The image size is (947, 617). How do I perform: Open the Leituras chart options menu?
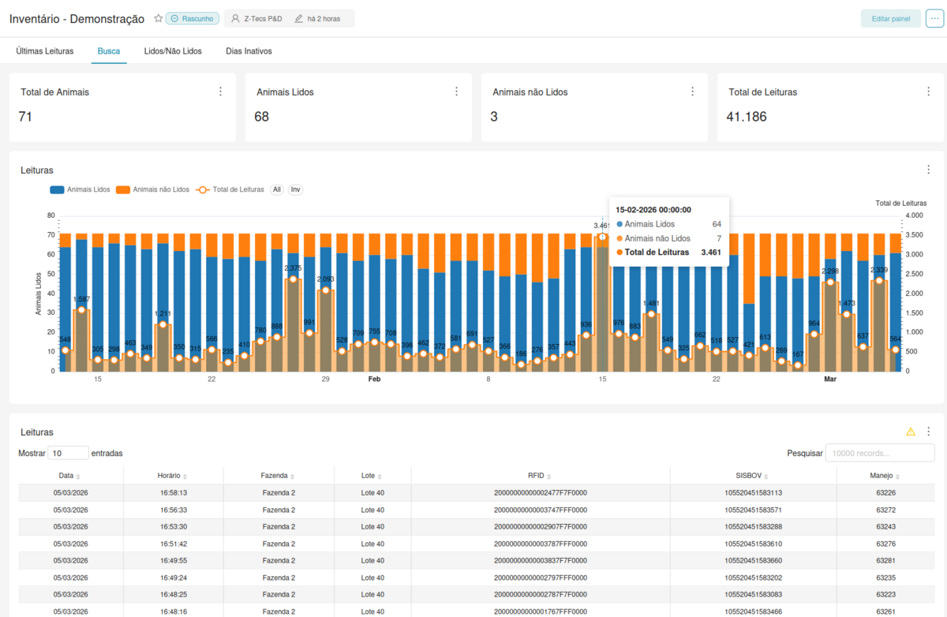928,169
